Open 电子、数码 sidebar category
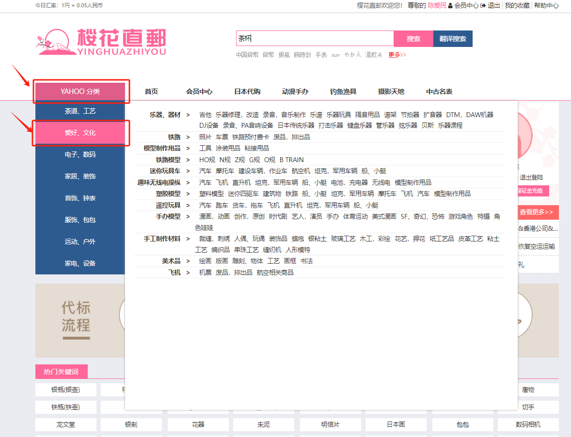This screenshot has height=437, width=571. (80, 154)
